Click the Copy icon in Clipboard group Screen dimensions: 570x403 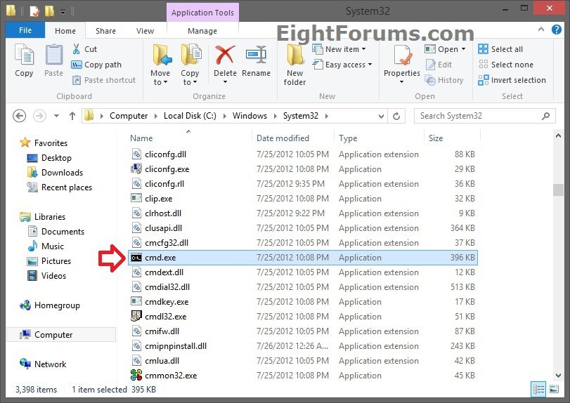click(24, 62)
